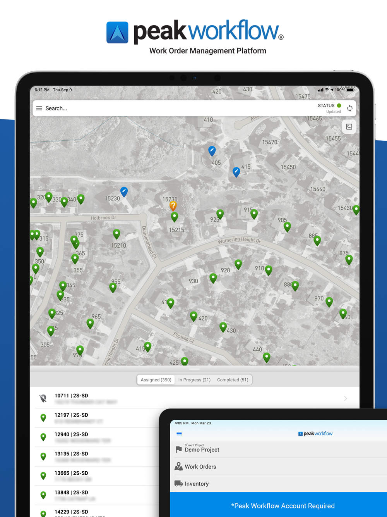The image size is (387, 517).
Task: Tap the green pin at 870
Action: (329, 302)
